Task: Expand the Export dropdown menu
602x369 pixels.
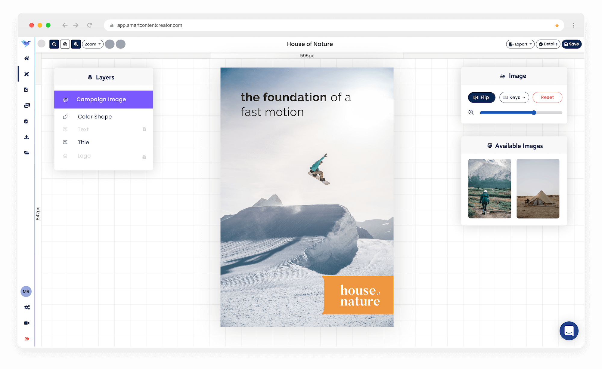Action: click(520, 44)
